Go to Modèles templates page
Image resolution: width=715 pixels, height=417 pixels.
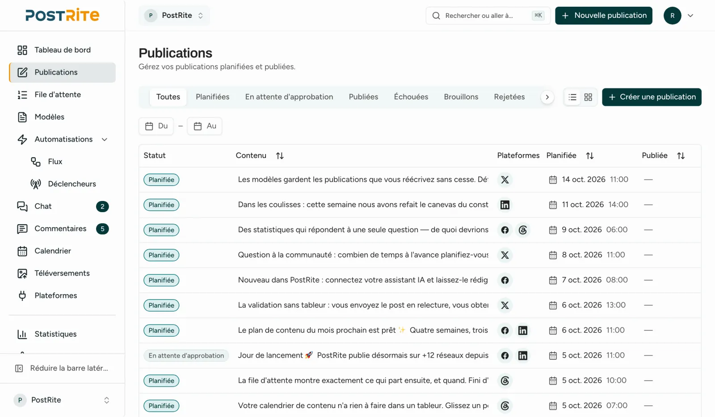pos(62,117)
